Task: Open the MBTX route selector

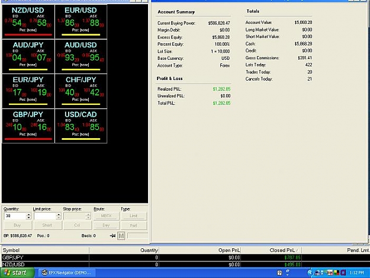Action: [x=107, y=216]
